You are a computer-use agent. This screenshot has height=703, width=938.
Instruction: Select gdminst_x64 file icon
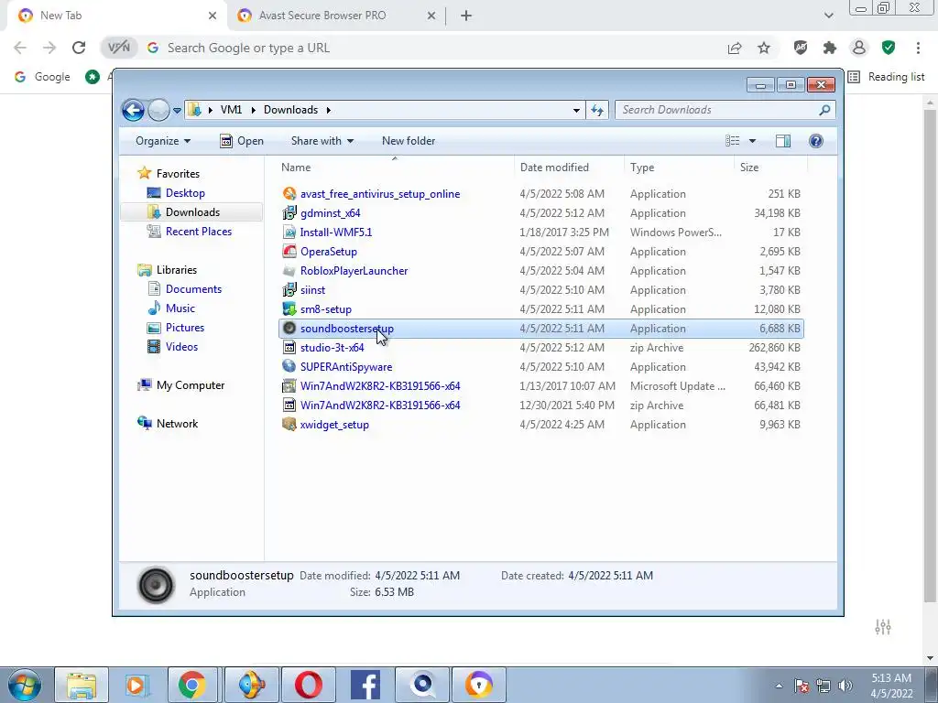point(289,212)
